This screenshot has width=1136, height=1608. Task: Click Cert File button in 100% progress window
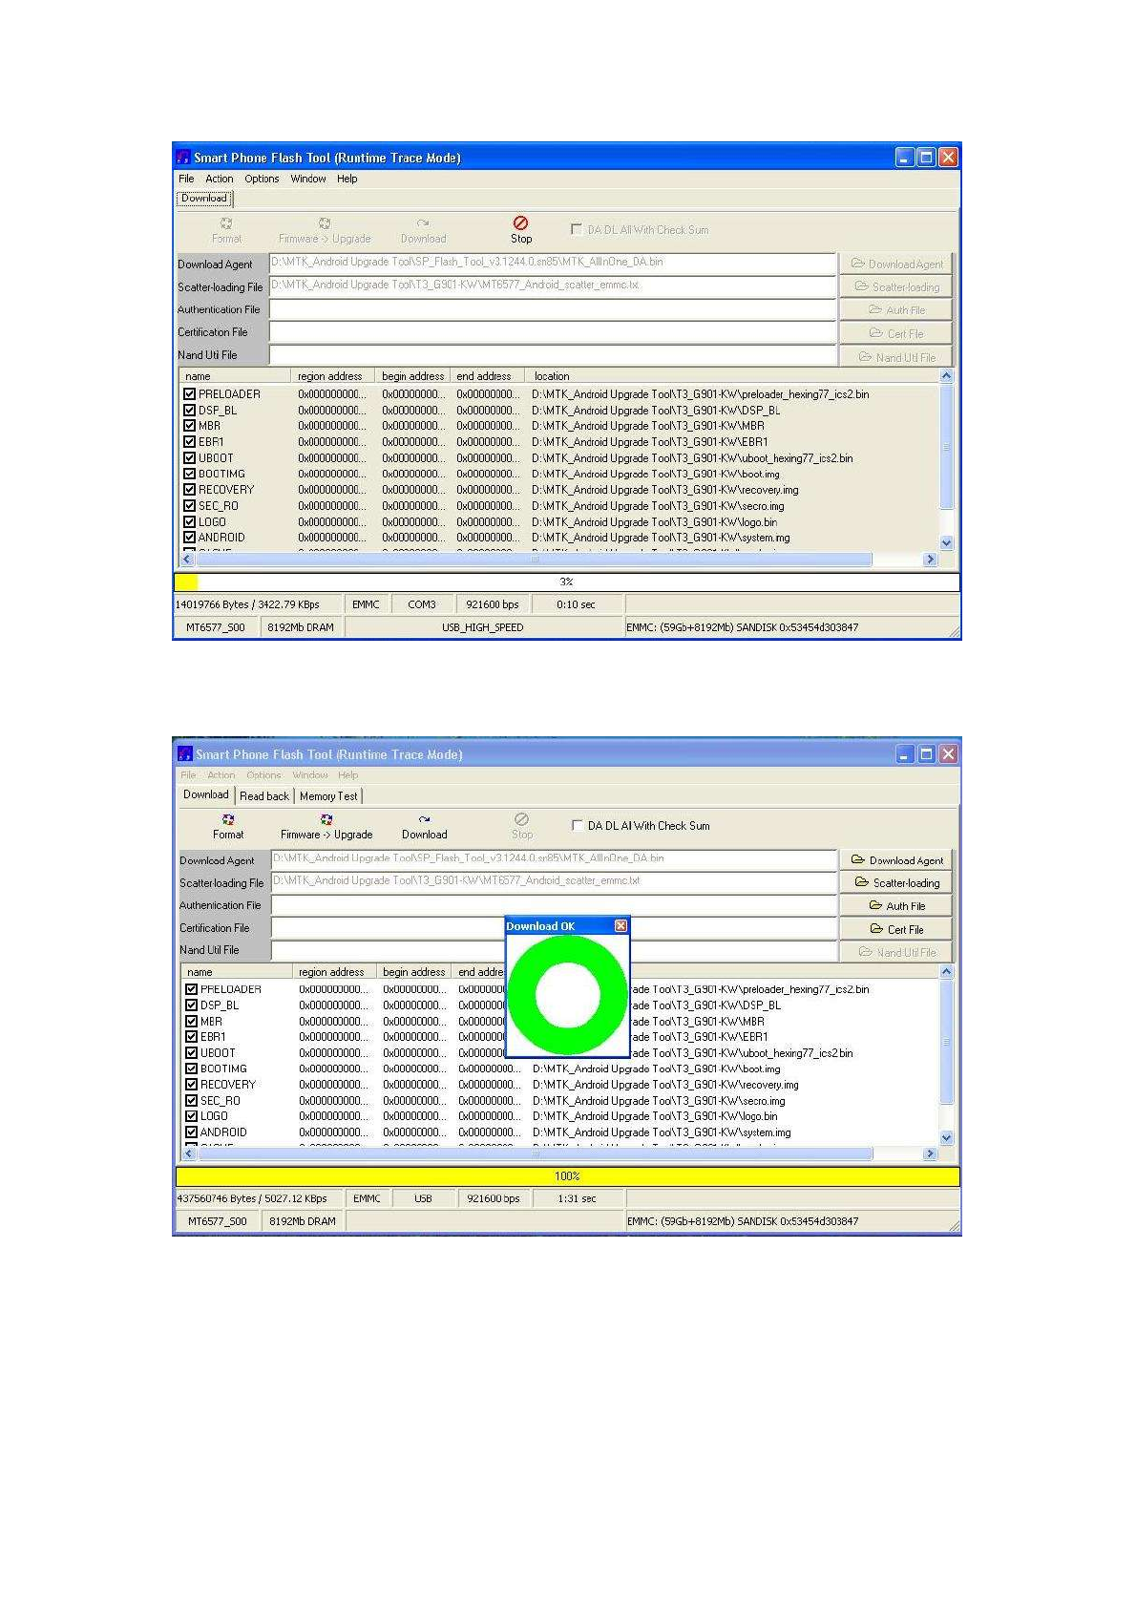click(896, 929)
